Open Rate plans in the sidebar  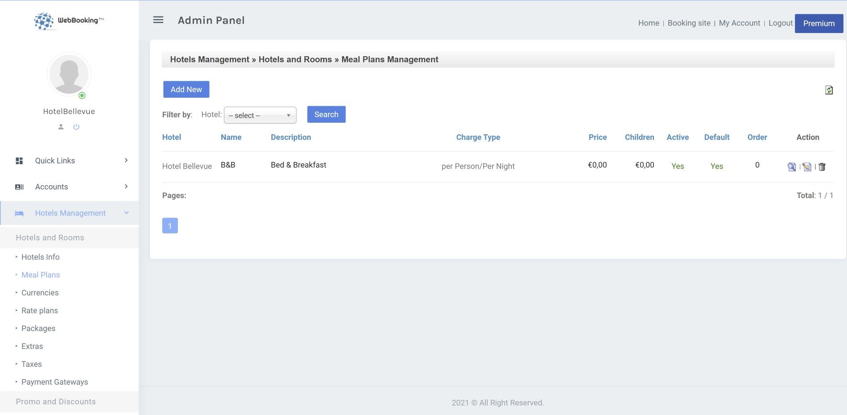40,311
